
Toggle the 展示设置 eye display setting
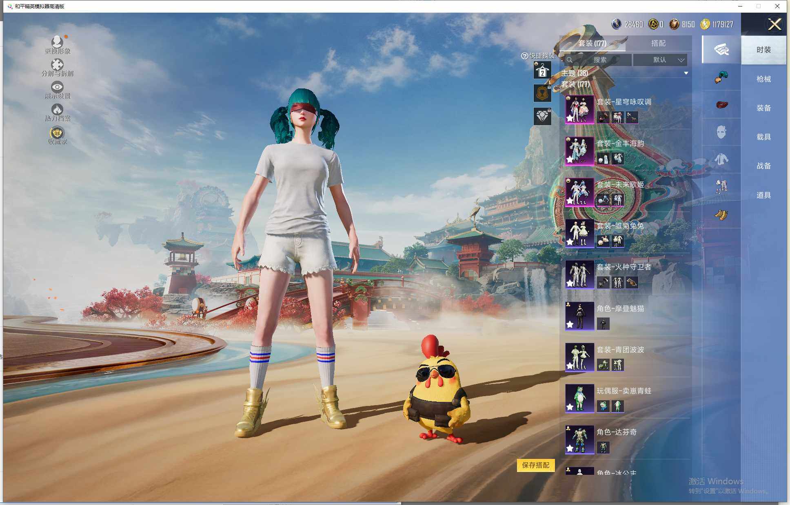[57, 87]
